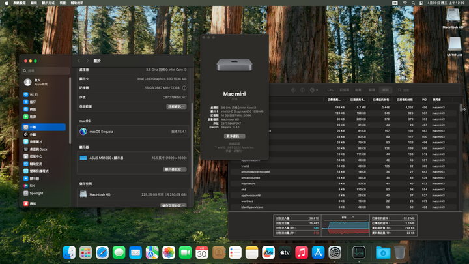This screenshot has height=264, width=469.
Task: Click the Display Settings button
Action: 175,169
